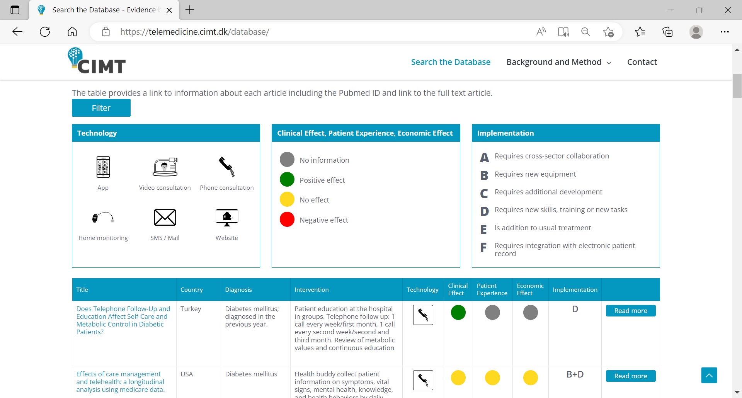The image size is (742, 398).
Task: Click the zoom out magnifier icon
Action: coord(586,32)
